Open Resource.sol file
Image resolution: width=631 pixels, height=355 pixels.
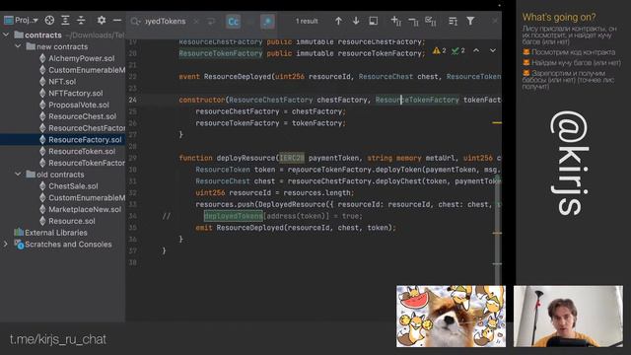click(x=72, y=221)
